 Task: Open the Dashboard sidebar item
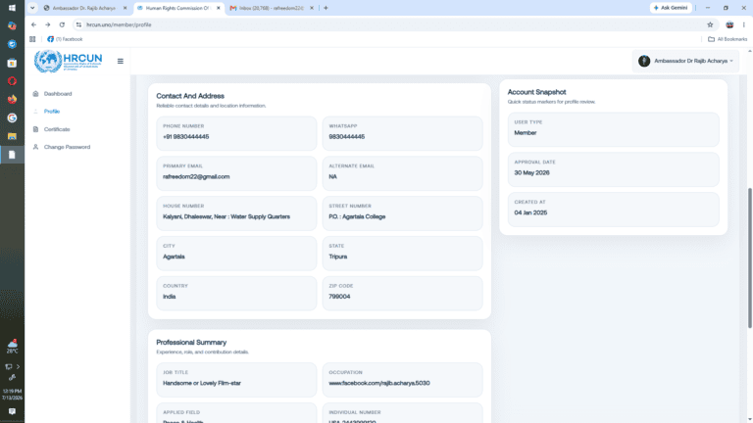click(58, 94)
